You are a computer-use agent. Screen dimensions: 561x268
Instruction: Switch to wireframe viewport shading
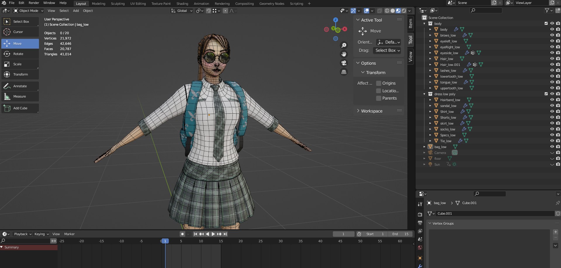click(x=387, y=11)
